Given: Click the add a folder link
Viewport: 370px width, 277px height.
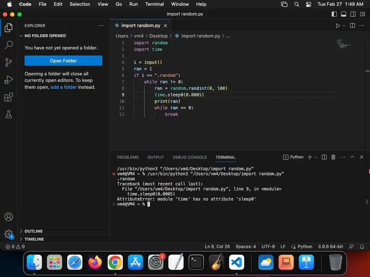Looking at the screenshot, I should [64, 87].
